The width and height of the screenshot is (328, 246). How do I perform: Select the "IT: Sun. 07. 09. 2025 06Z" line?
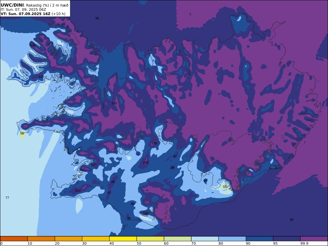pos(23,10)
